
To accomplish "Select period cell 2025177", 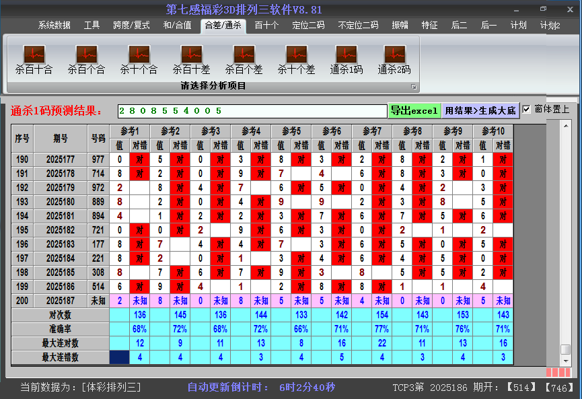I will pyautogui.click(x=61, y=159).
